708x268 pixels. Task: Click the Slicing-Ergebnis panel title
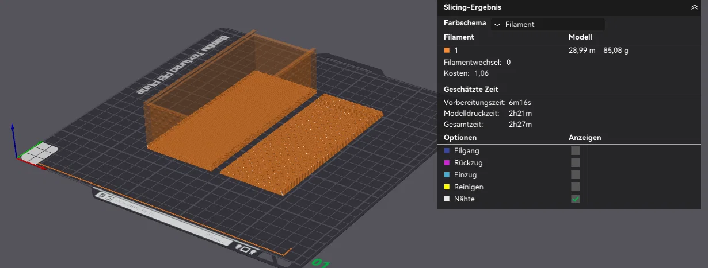pos(473,7)
